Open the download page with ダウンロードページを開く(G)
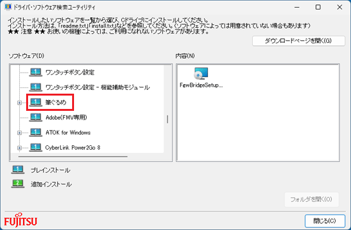The height and width of the screenshot is (230, 351). coord(299,41)
